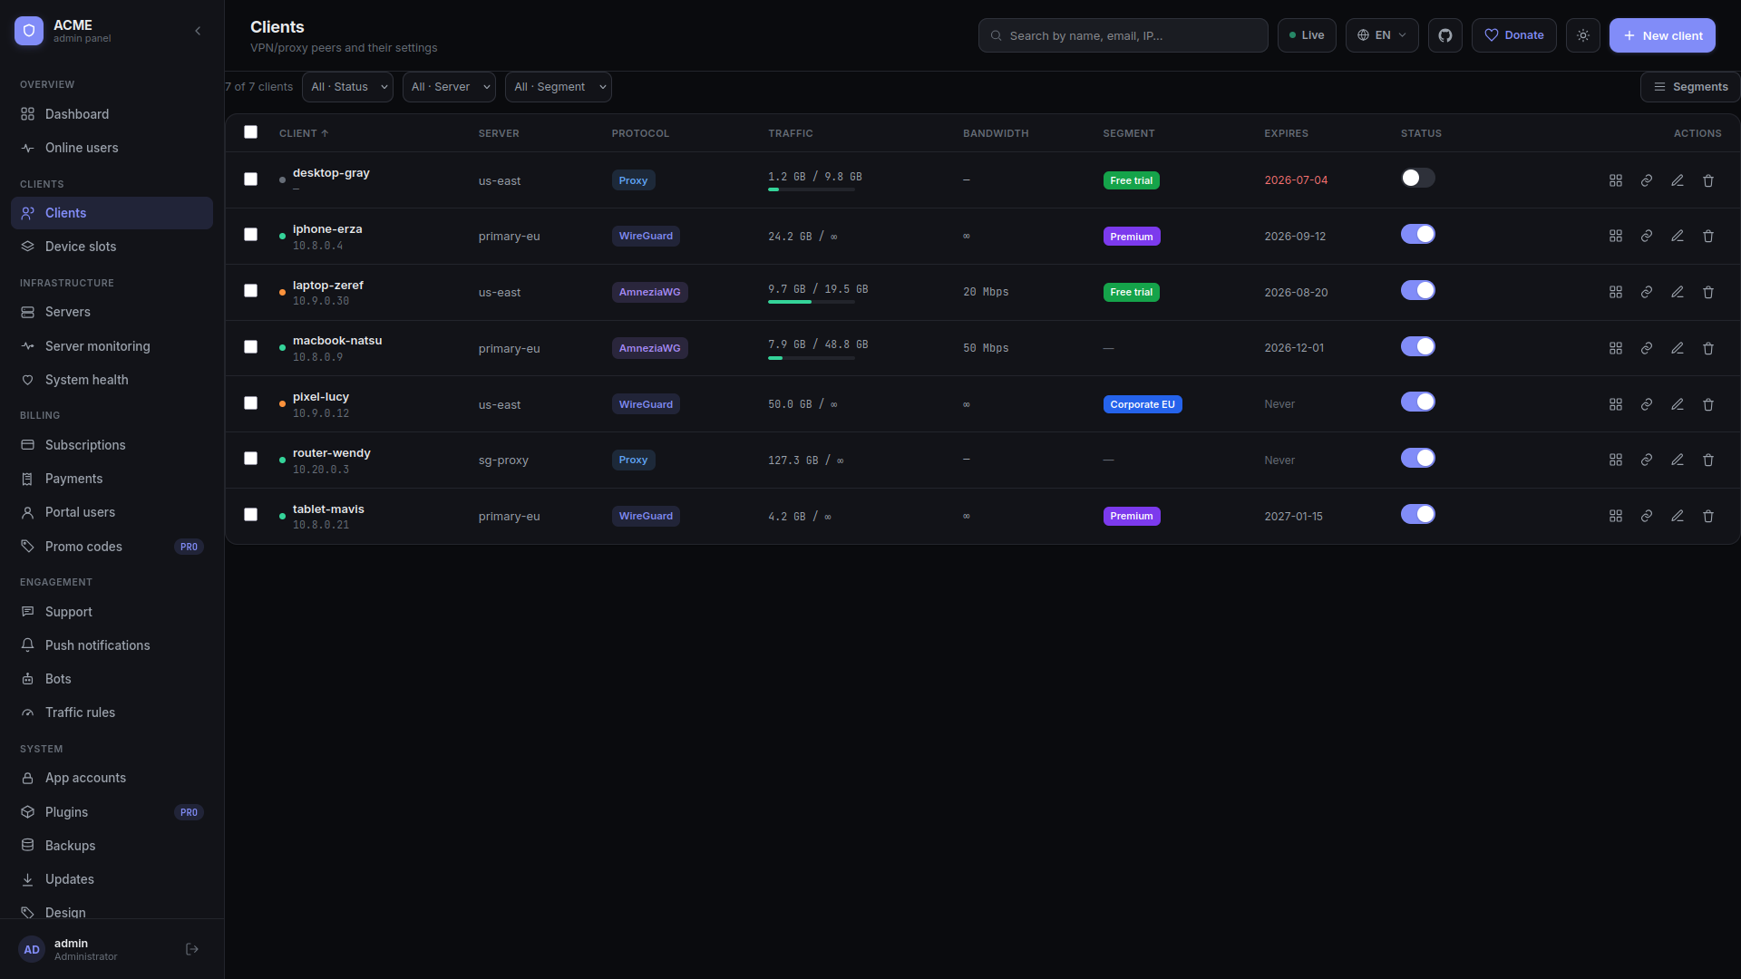Collapse sidebar with chevron arrow
This screenshot has height=979, width=1741.
point(198,31)
